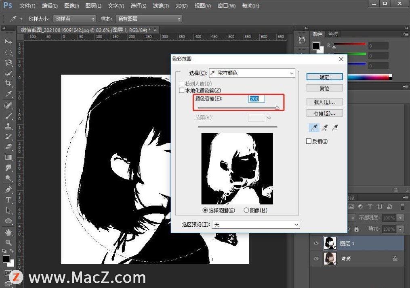Switch to the 色板 tab
This screenshot has width=410, height=288.
(x=333, y=34)
